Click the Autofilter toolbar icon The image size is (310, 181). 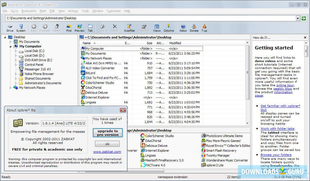(x=129, y=28)
